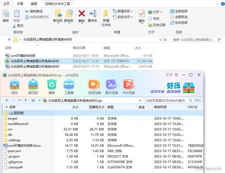
Task: Click Select all in the ribbon
Action: point(179,11)
